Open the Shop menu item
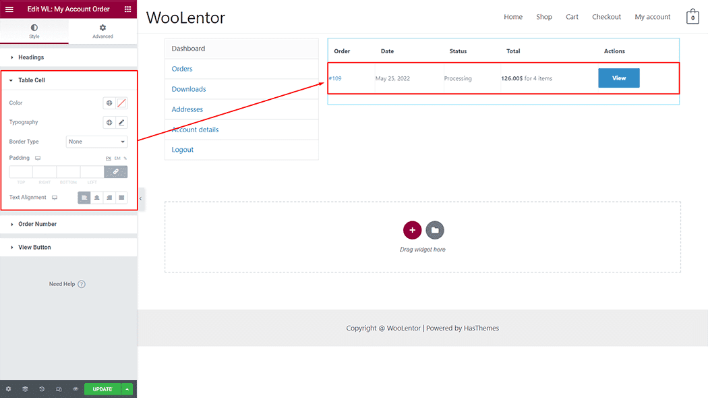This screenshot has width=708, height=398. coord(543,17)
